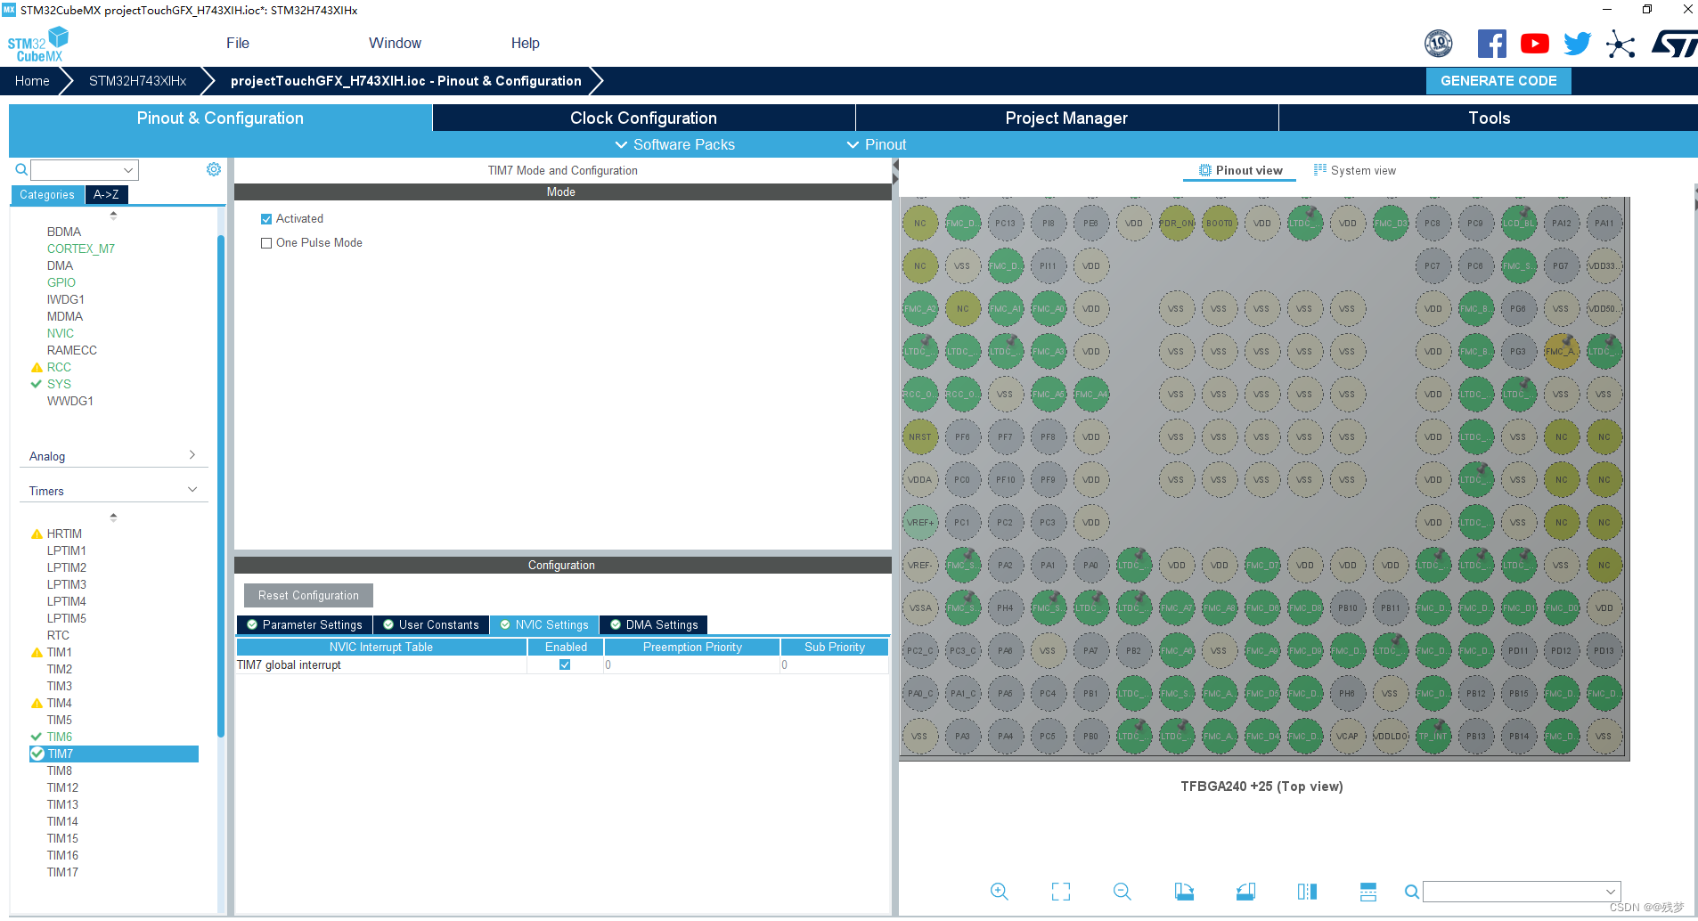
Task: Open the File menu
Action: coord(238,43)
